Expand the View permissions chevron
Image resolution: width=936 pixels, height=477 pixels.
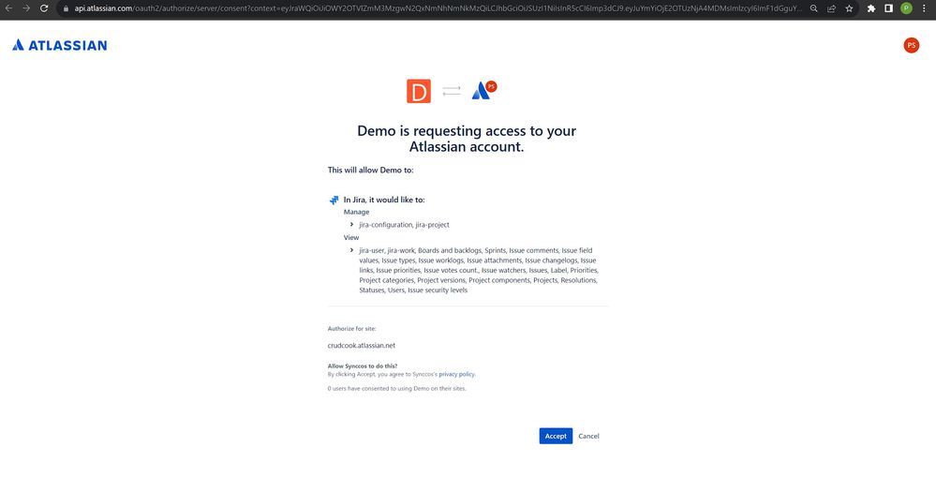(x=351, y=250)
